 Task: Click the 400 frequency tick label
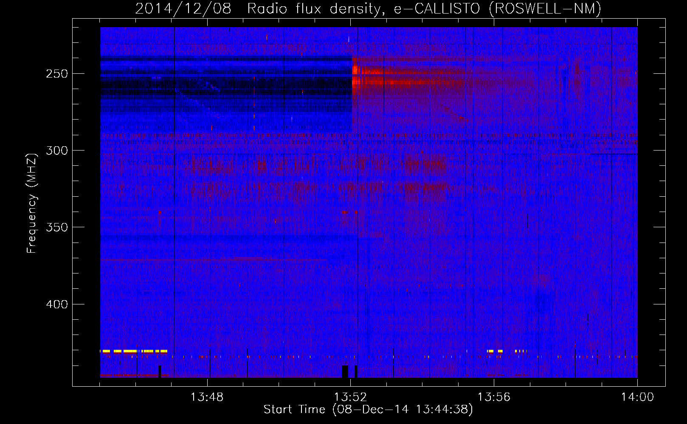57,304
